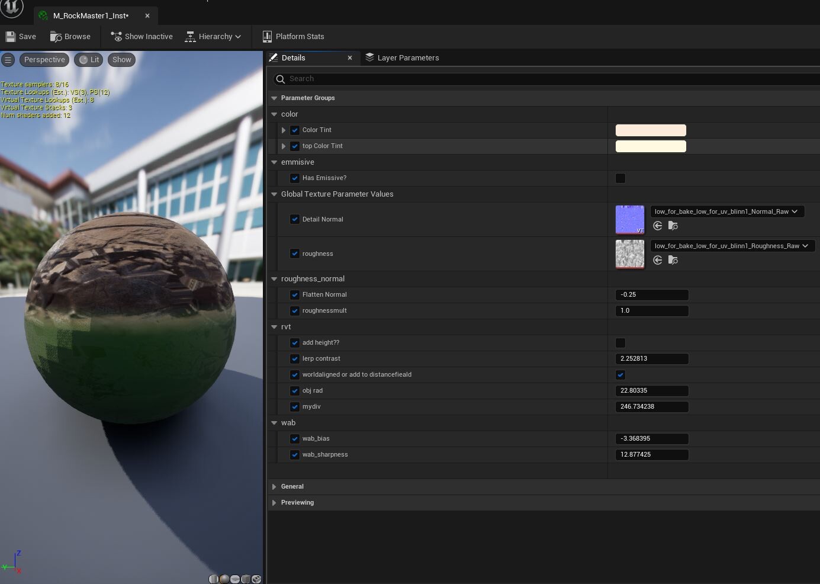Collapse the rvt group
This screenshot has height=584, width=820.
pos(274,327)
